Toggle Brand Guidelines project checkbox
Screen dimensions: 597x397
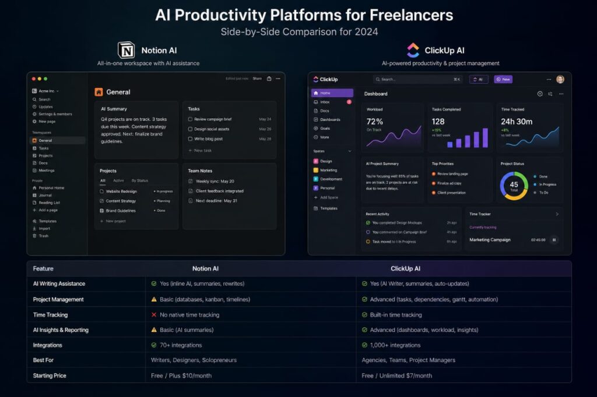101,211
